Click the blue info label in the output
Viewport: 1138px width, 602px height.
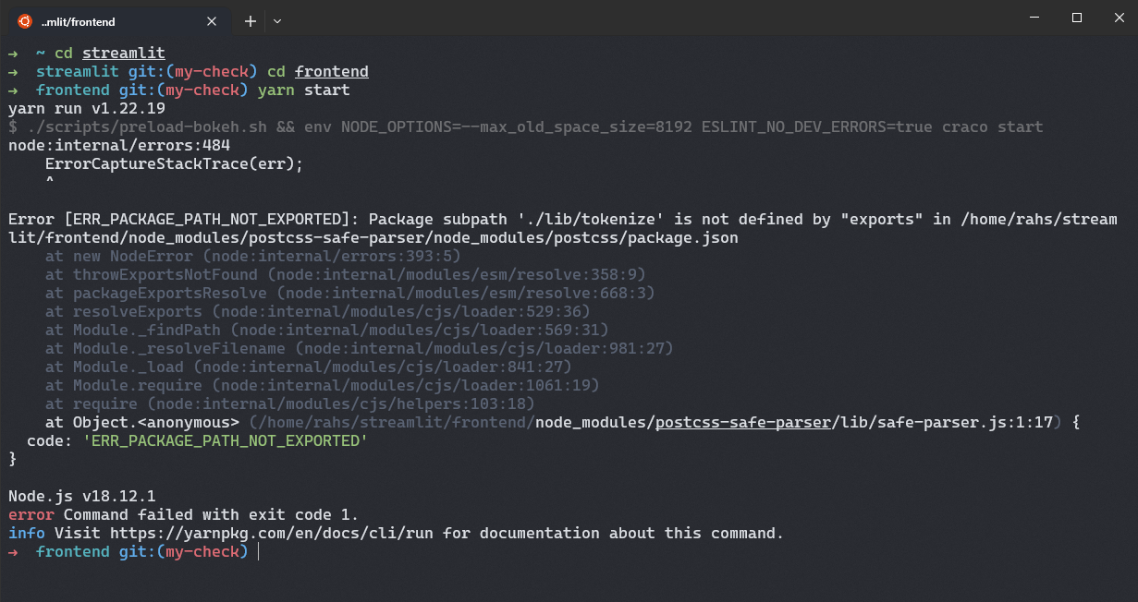pyautogui.click(x=25, y=533)
